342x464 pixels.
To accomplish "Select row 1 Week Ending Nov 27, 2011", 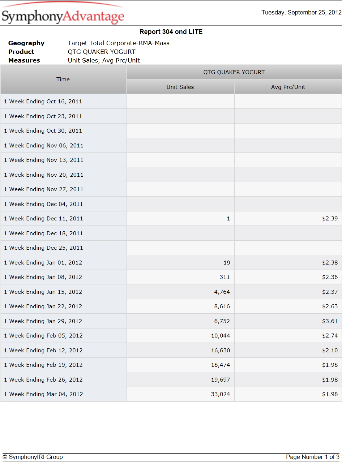I will (x=171, y=189).
